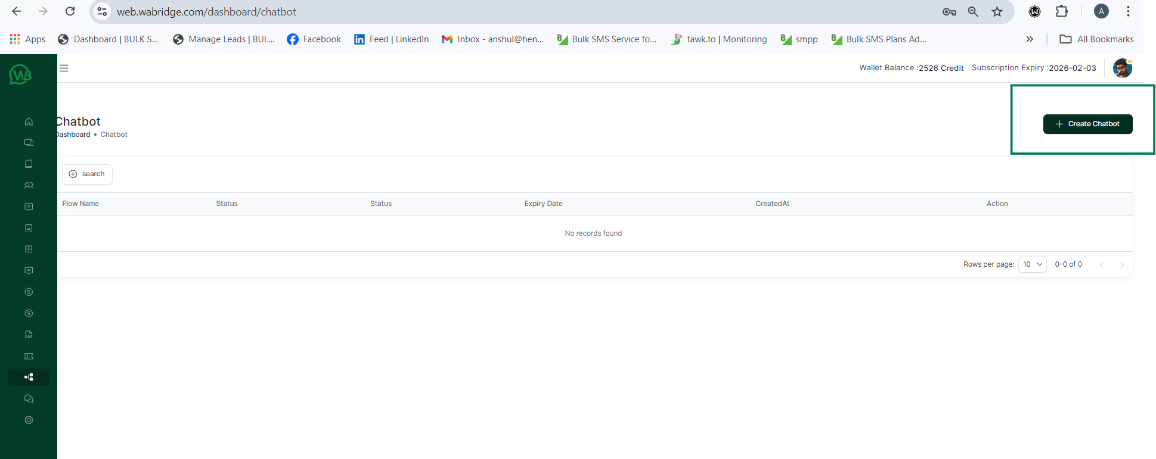Open tawk.to | Monitoring bookmark
Screen dimensions: 1156x459
point(718,39)
